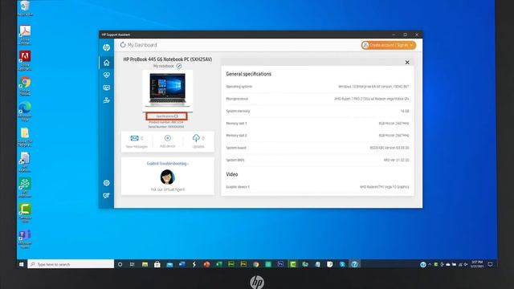Open Microsoft Teams desktop shortcut
This screenshot has height=289, width=514.
click(x=25, y=238)
